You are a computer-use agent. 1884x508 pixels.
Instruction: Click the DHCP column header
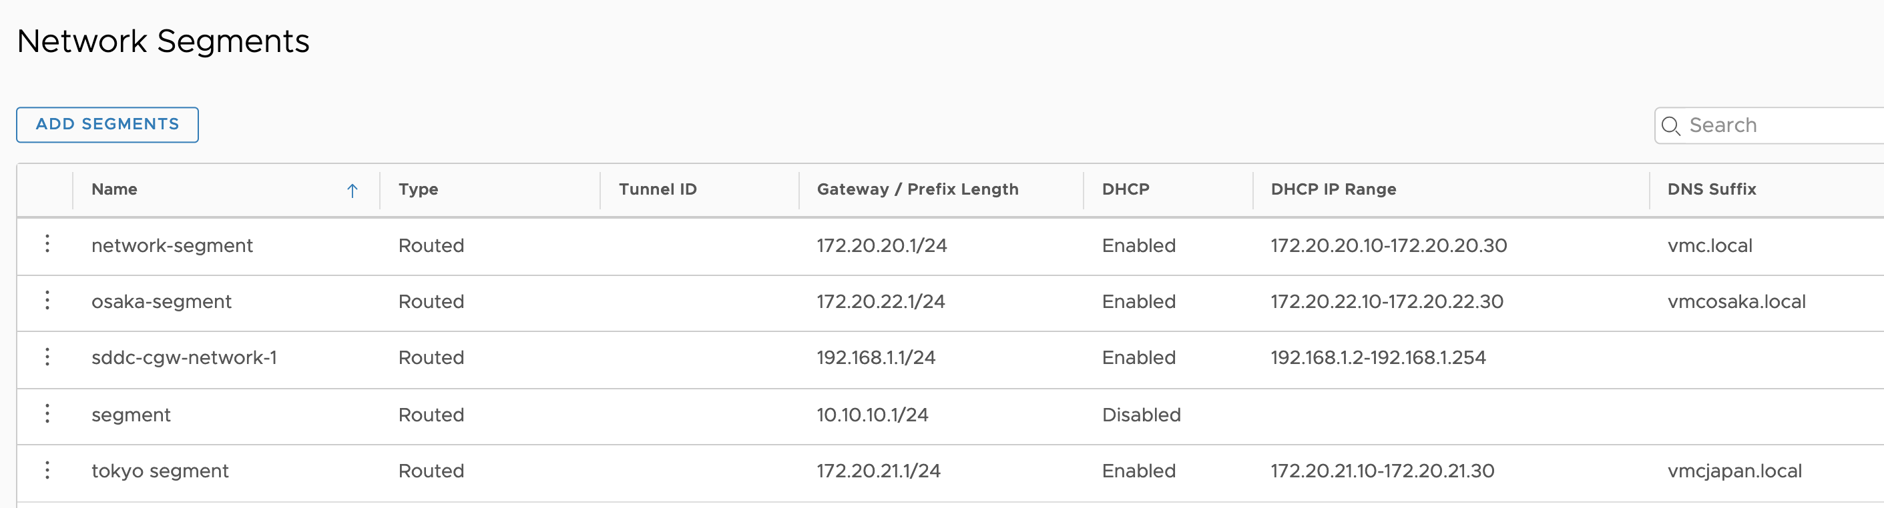coord(1126,190)
